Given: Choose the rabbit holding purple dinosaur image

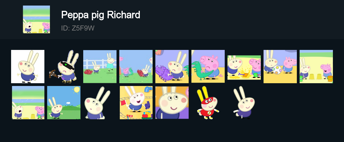Looking at the screenshot, I should (172, 67).
